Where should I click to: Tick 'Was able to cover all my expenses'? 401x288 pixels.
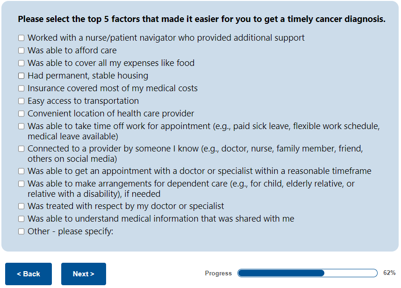(x=21, y=63)
